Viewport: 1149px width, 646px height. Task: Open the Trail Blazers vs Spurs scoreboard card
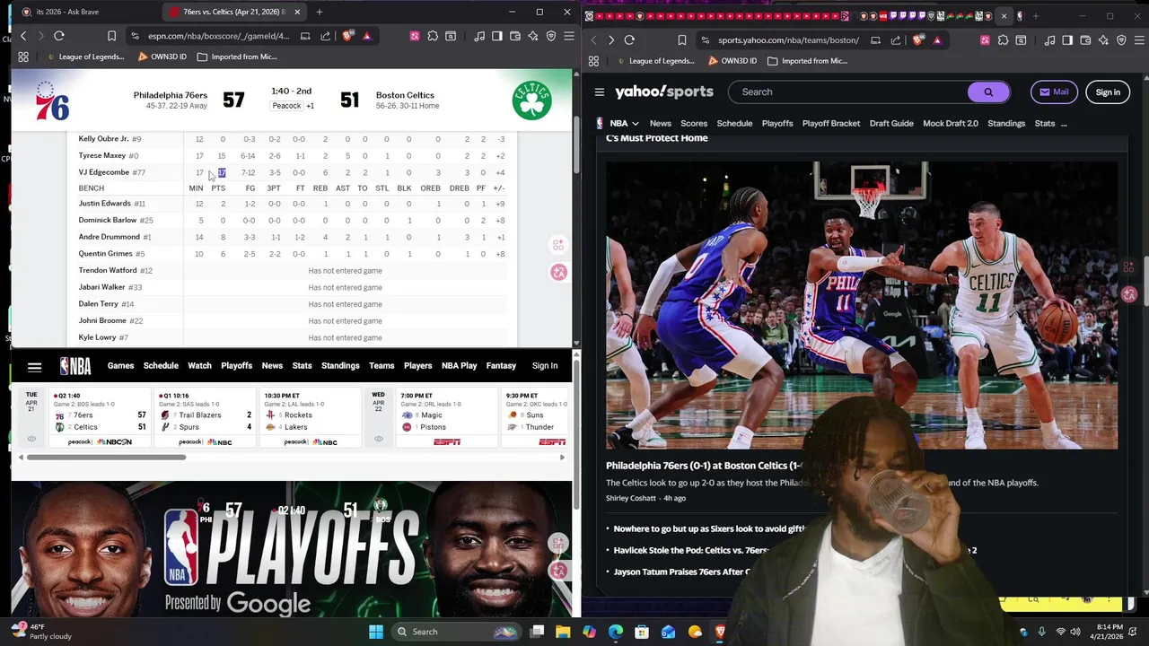tap(206, 418)
